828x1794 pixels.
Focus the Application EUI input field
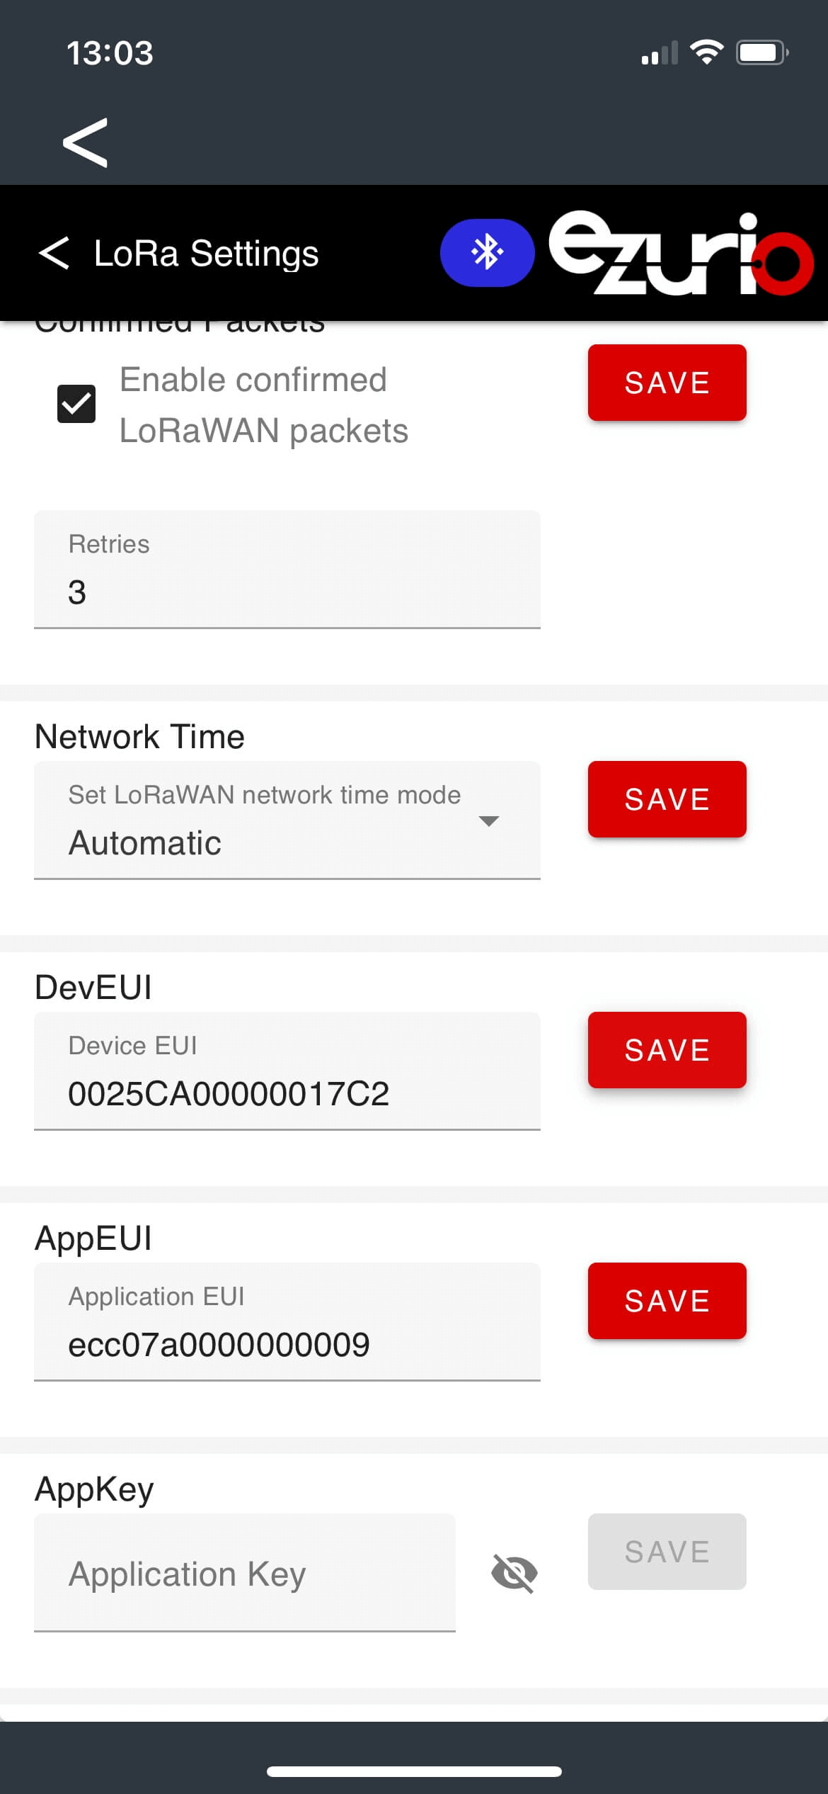coord(287,1322)
